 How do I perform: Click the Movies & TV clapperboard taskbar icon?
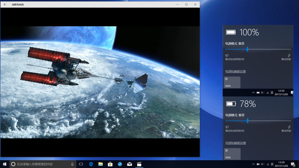coord(139,164)
